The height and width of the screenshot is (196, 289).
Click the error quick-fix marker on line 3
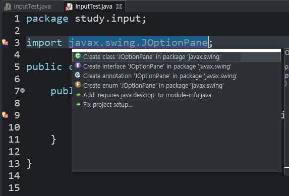[x=5, y=42]
